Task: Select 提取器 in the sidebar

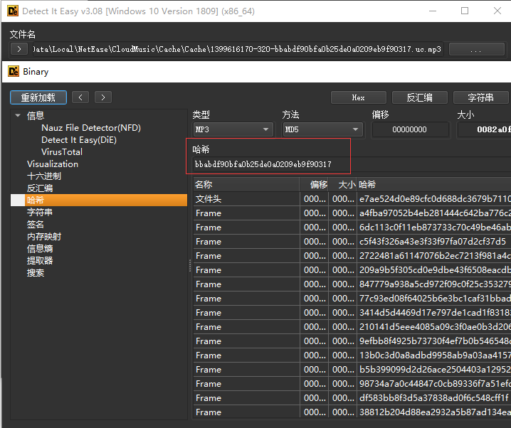Action: coord(40,261)
